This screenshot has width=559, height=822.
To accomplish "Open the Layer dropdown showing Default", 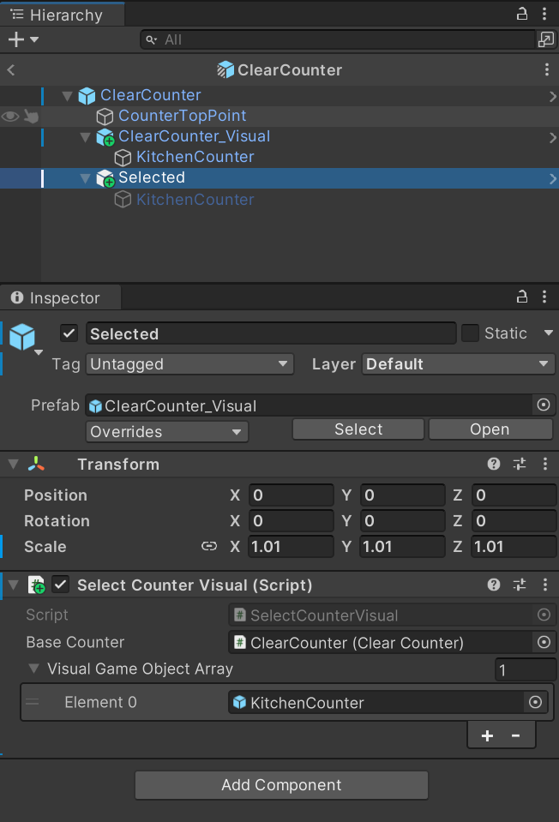I will coord(458,363).
